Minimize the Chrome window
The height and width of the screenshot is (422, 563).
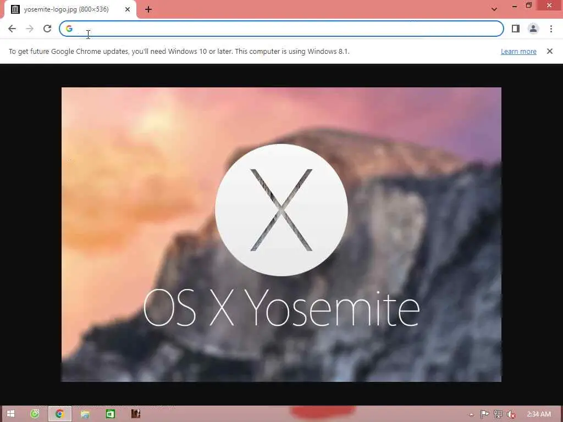tap(515, 5)
